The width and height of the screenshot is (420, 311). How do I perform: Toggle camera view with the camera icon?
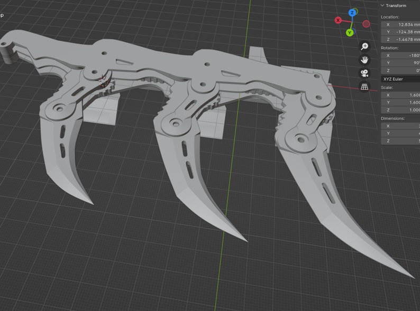pos(364,73)
